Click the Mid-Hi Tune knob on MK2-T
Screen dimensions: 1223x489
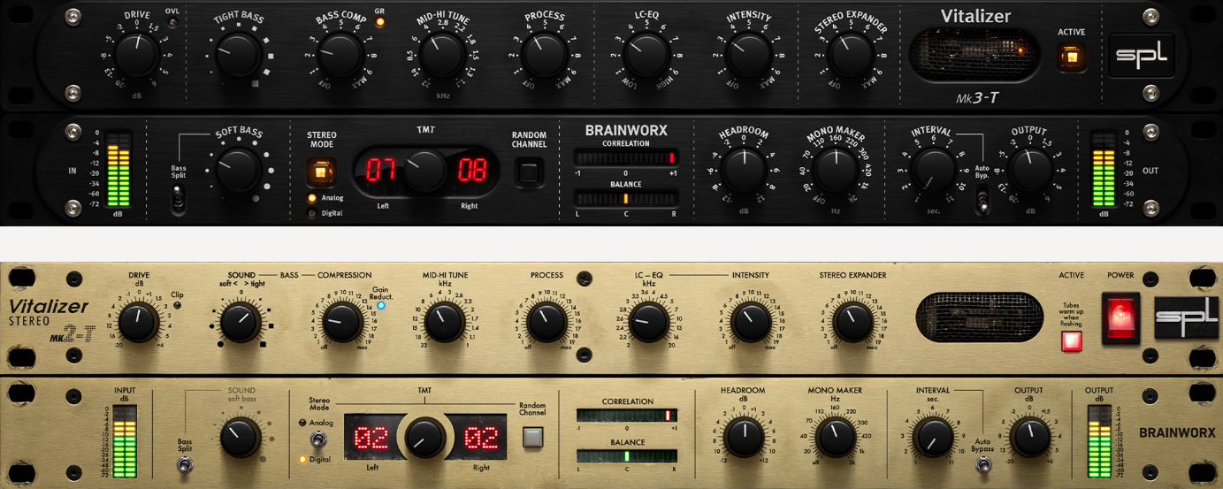point(444,323)
